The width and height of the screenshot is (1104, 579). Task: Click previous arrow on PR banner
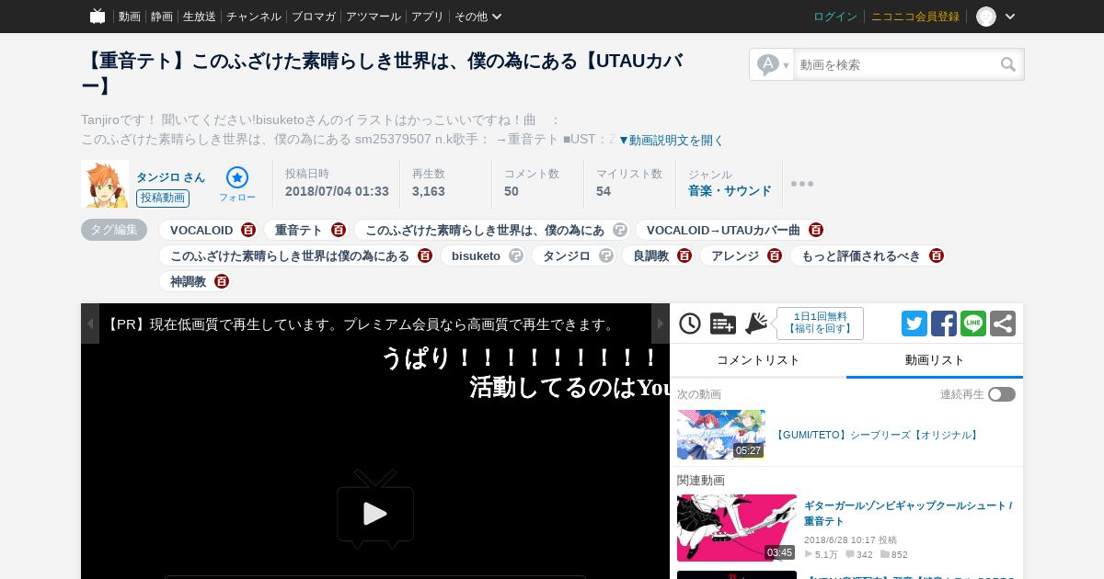click(90, 324)
